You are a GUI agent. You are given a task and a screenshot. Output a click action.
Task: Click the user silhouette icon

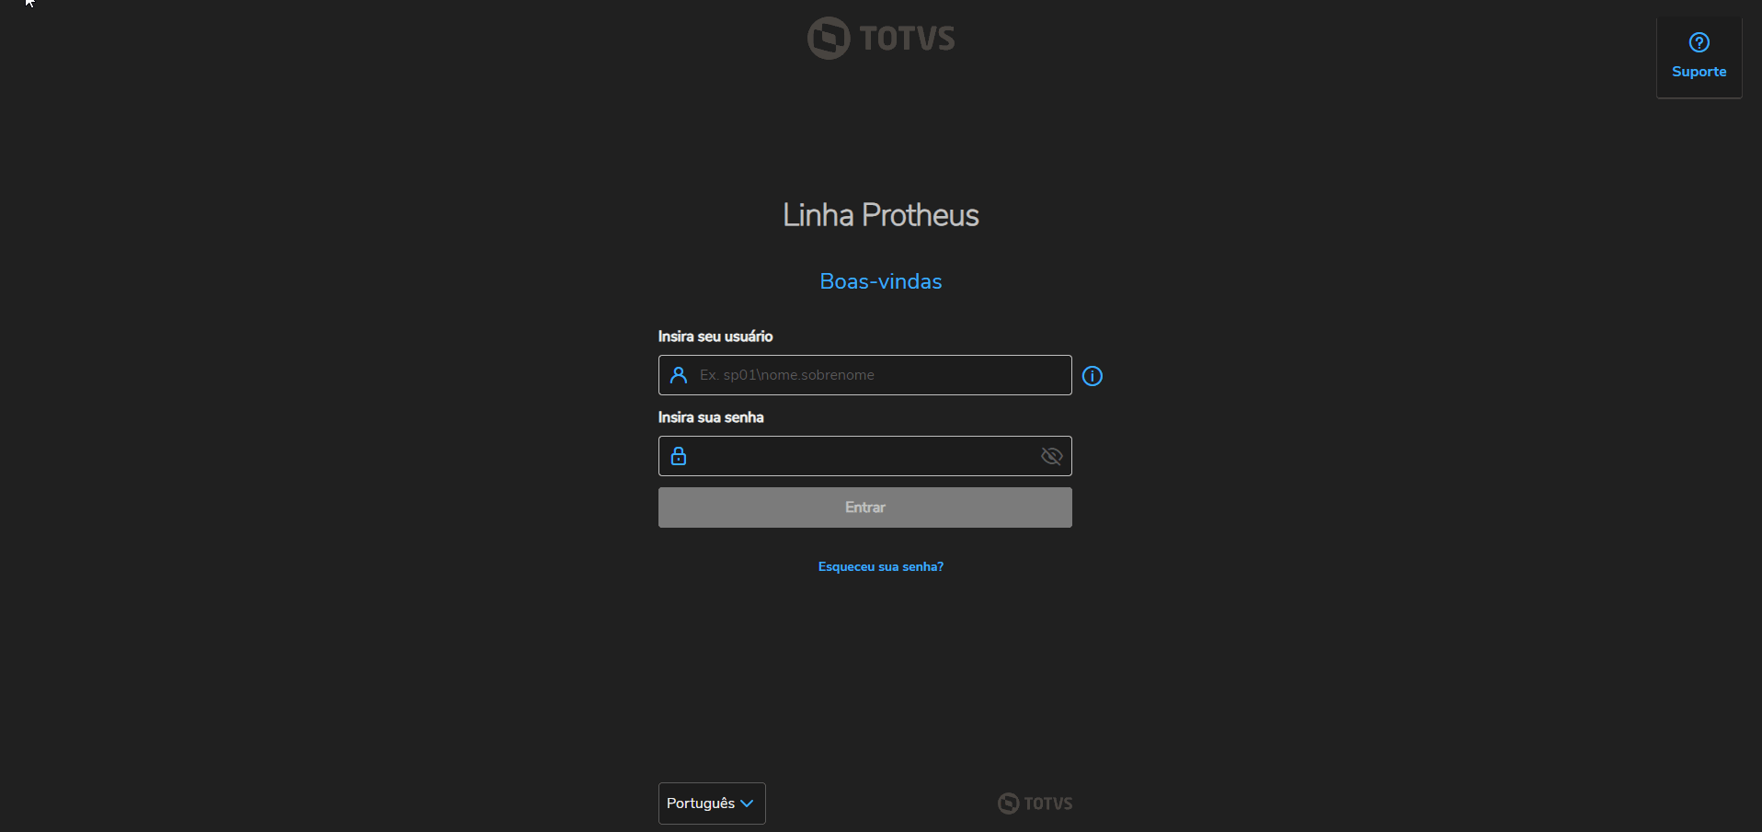pos(679,375)
